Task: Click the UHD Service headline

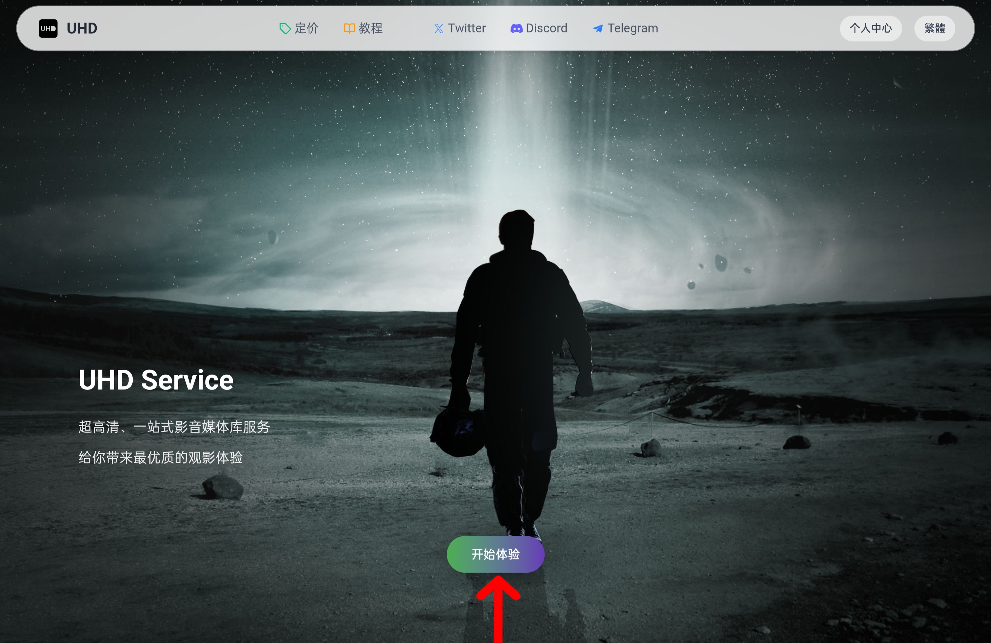Action: (x=156, y=380)
